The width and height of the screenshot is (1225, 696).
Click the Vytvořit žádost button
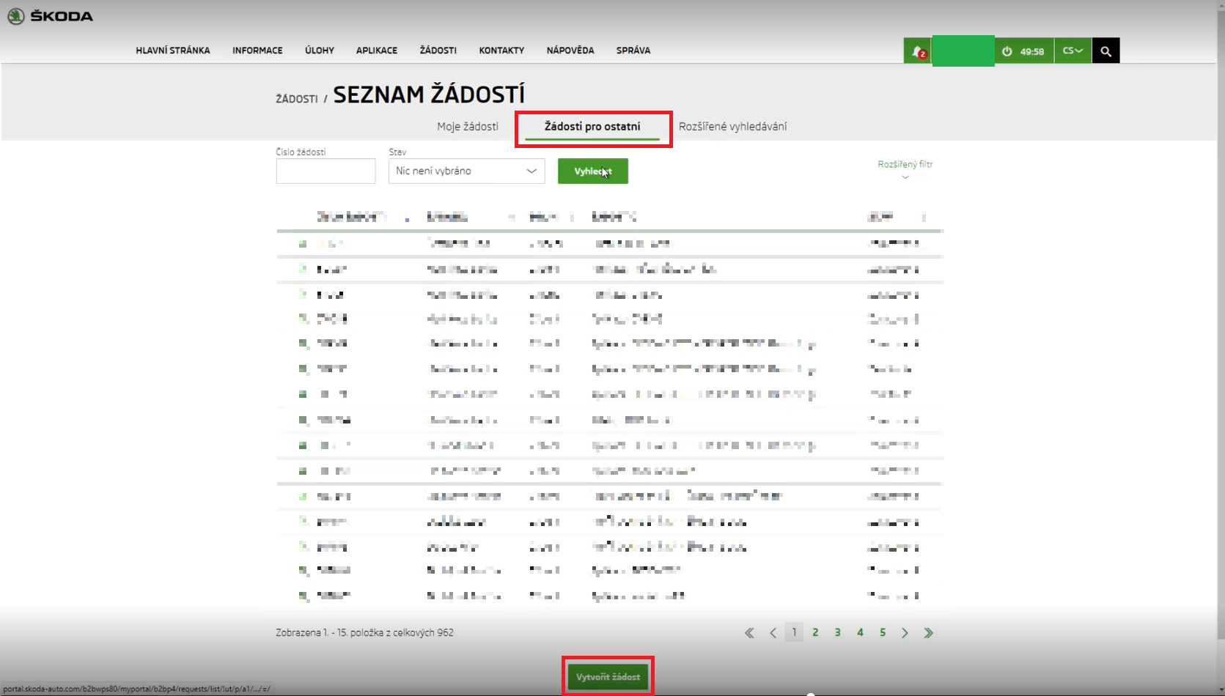pos(608,677)
